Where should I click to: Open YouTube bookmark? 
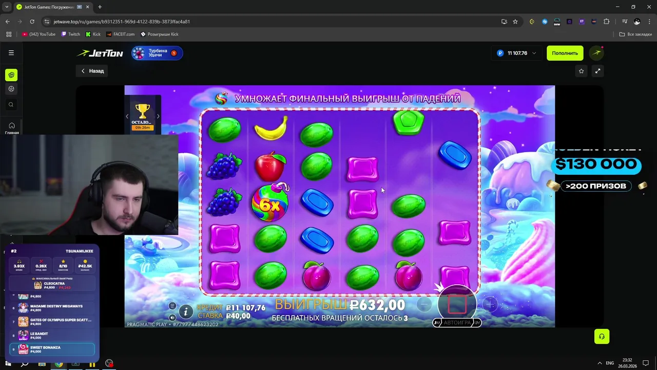coord(39,34)
